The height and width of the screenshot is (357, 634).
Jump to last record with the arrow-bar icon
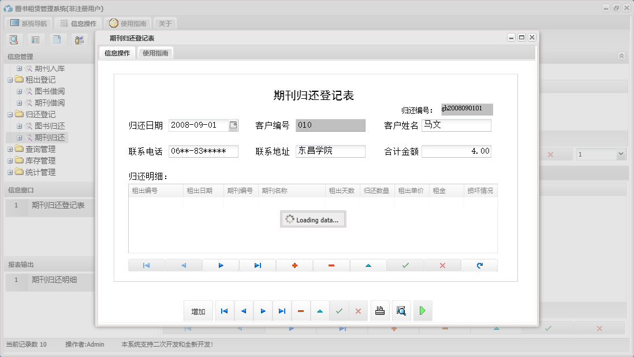click(282, 311)
